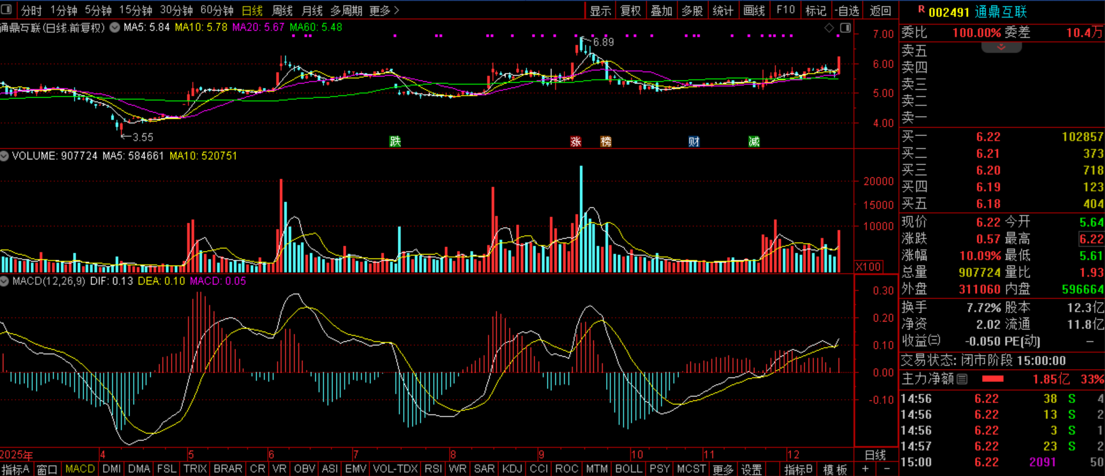The width and height of the screenshot is (1105, 476).
Task: Click the 统计 statistics button
Action: pos(723,11)
